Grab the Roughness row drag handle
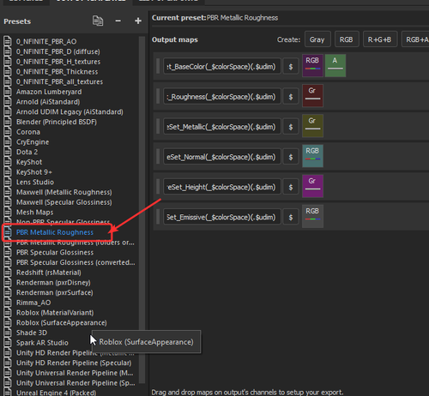This screenshot has height=396, width=429. coord(158,96)
